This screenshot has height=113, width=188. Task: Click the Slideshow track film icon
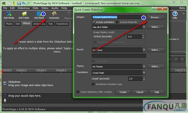tap(5, 83)
